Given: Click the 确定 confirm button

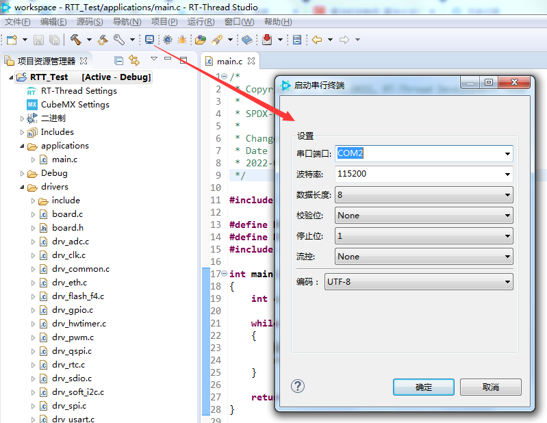Looking at the screenshot, I should coord(423,387).
